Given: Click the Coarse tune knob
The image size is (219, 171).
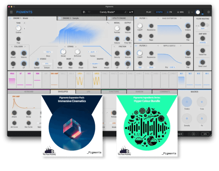Looking at the screenshot, I should pos(18,28).
